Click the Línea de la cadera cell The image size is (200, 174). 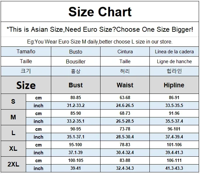pyautogui.click(x=174, y=52)
